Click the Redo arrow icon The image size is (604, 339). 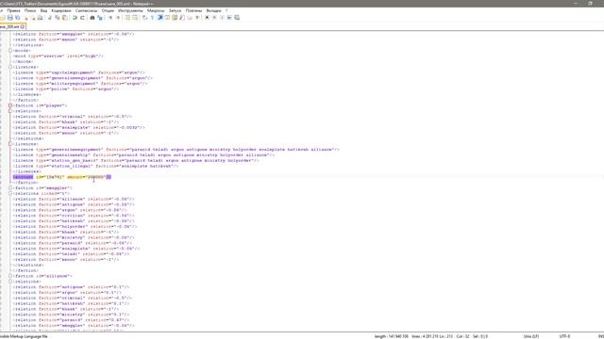pyautogui.click(x=82, y=18)
